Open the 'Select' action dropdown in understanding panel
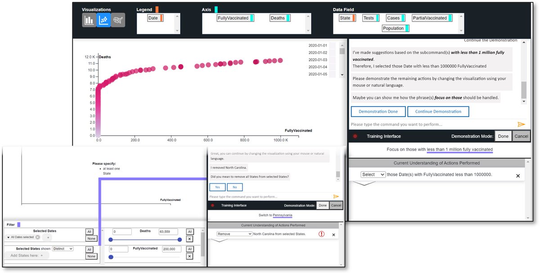 pos(373,174)
